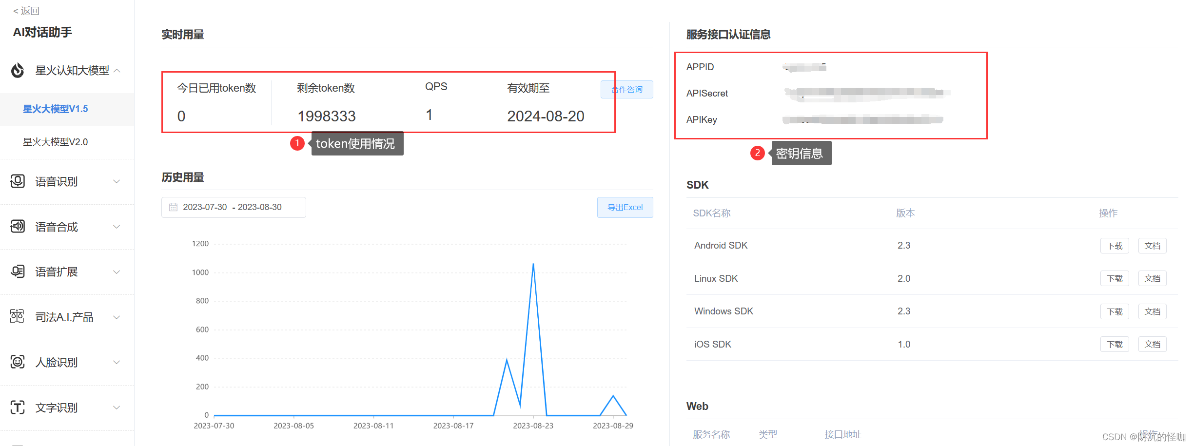
Task: Click the 语音识别 microphone icon
Action: [x=18, y=181]
